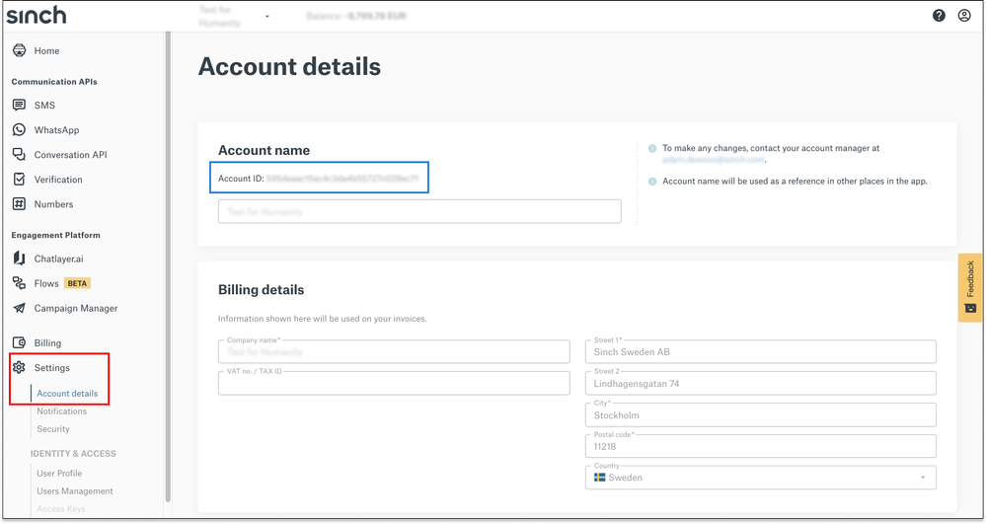Click the Account balance text in header
Screen dimensions: 986x524
click(356, 17)
